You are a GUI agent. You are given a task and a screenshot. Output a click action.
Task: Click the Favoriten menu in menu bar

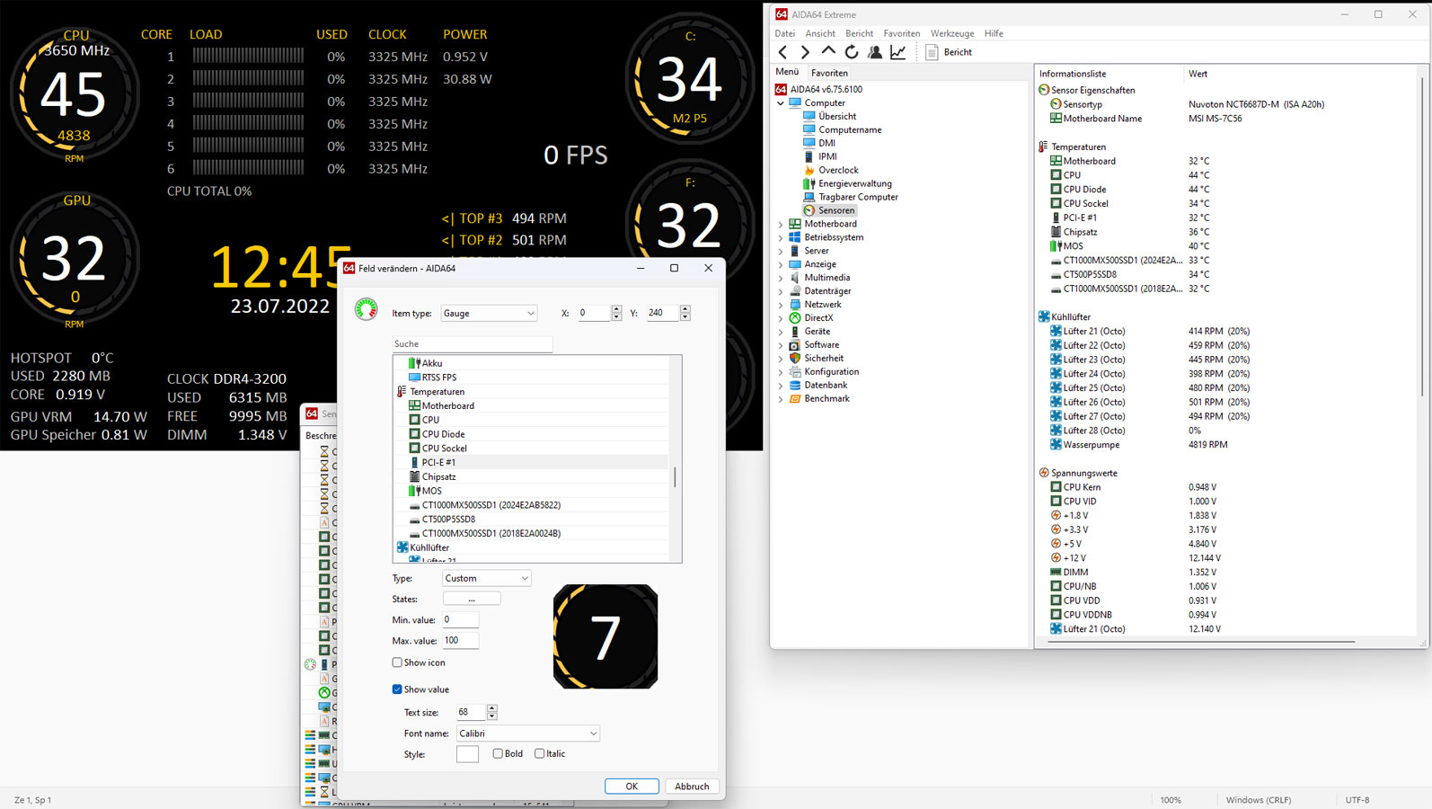(x=901, y=33)
